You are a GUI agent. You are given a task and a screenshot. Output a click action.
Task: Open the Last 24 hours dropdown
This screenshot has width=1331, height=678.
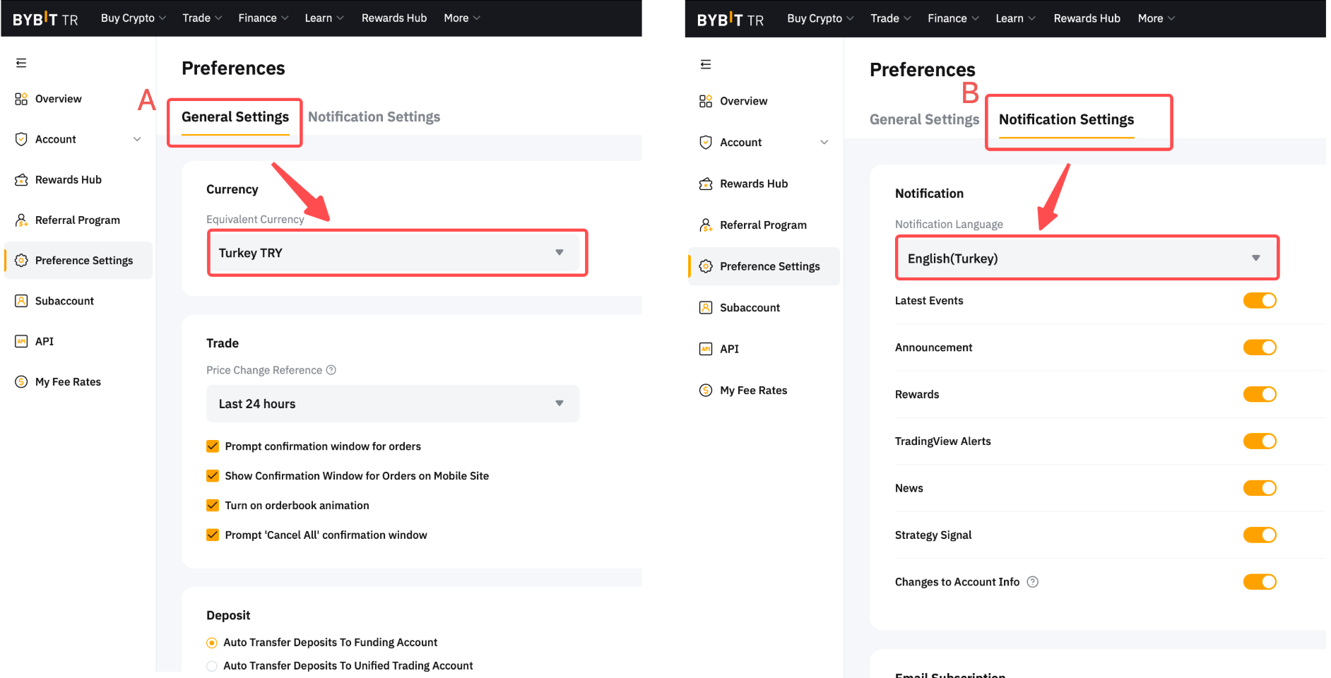pos(393,404)
